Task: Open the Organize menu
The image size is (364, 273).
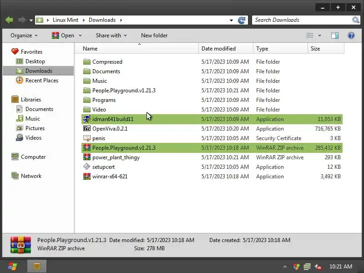Action: point(24,35)
